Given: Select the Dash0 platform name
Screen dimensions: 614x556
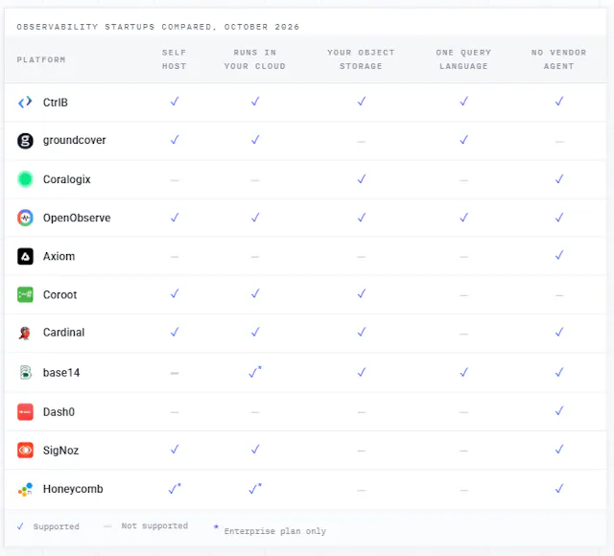Looking at the screenshot, I should pos(59,412).
